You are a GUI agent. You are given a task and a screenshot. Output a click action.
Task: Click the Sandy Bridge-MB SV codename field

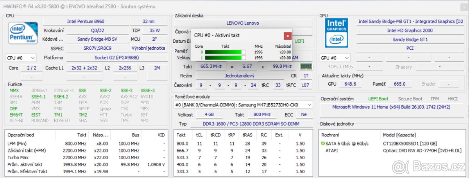click(97, 39)
